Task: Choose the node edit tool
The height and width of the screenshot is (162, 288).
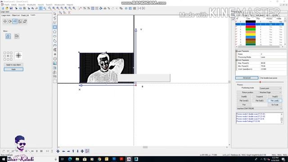Action: tap(55, 18)
